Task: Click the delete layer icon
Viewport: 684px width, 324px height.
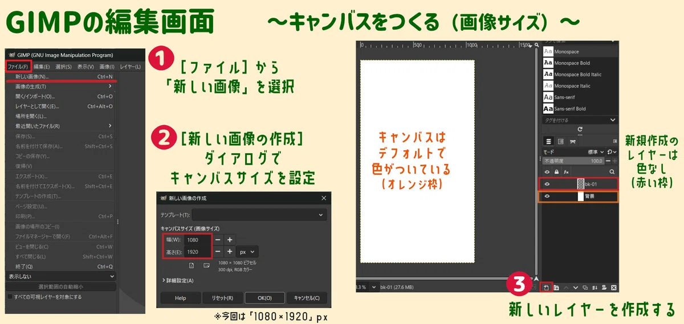Action: point(614,288)
